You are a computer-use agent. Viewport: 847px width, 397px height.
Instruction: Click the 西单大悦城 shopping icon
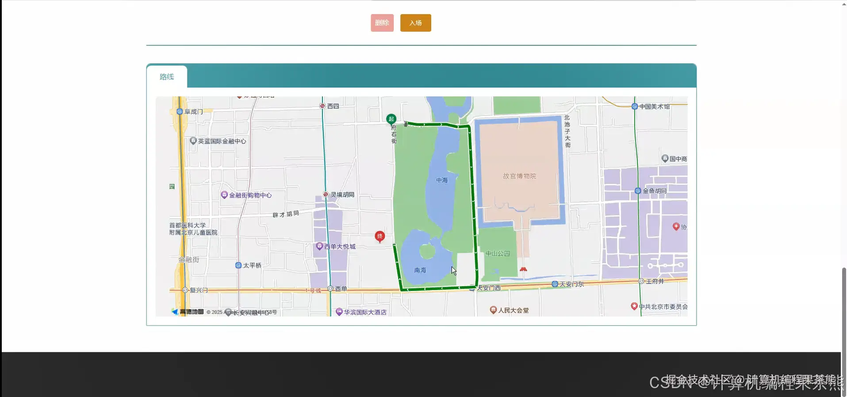319,246
